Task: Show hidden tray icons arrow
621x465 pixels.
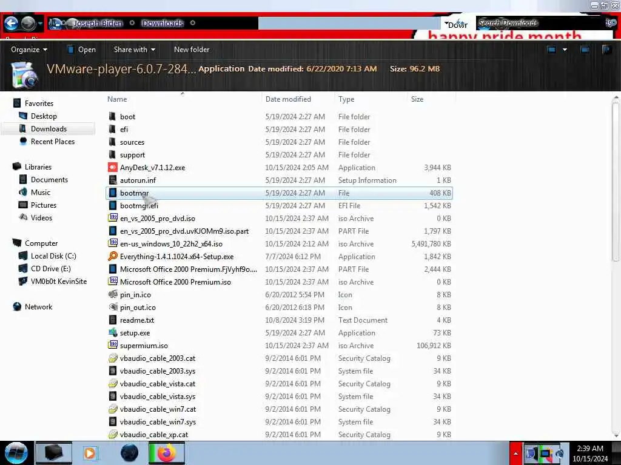Action: click(515, 453)
